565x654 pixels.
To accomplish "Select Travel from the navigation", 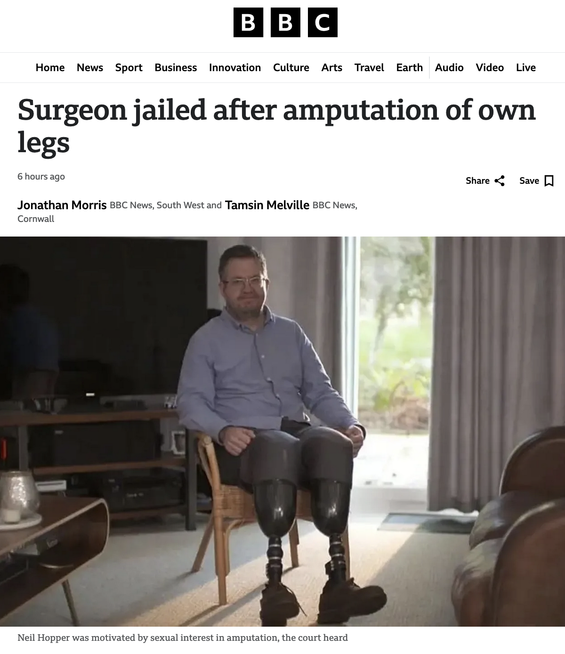I will 369,67.
